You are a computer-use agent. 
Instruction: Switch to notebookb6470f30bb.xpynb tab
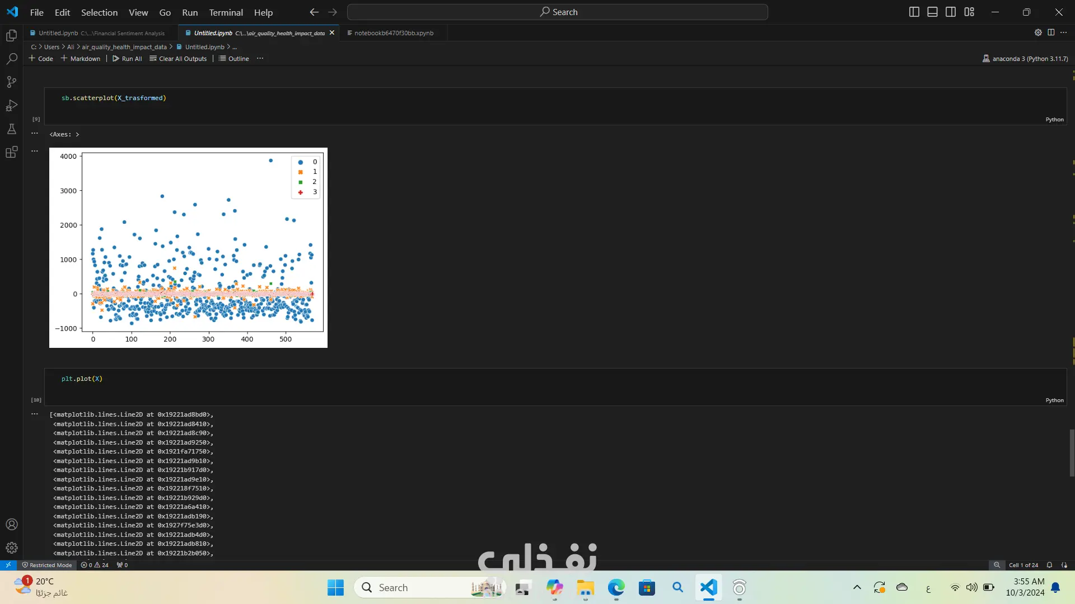pos(393,33)
